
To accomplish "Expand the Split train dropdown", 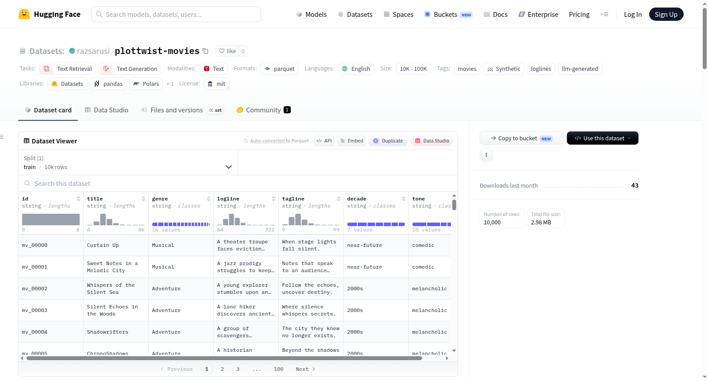I will point(128,162).
